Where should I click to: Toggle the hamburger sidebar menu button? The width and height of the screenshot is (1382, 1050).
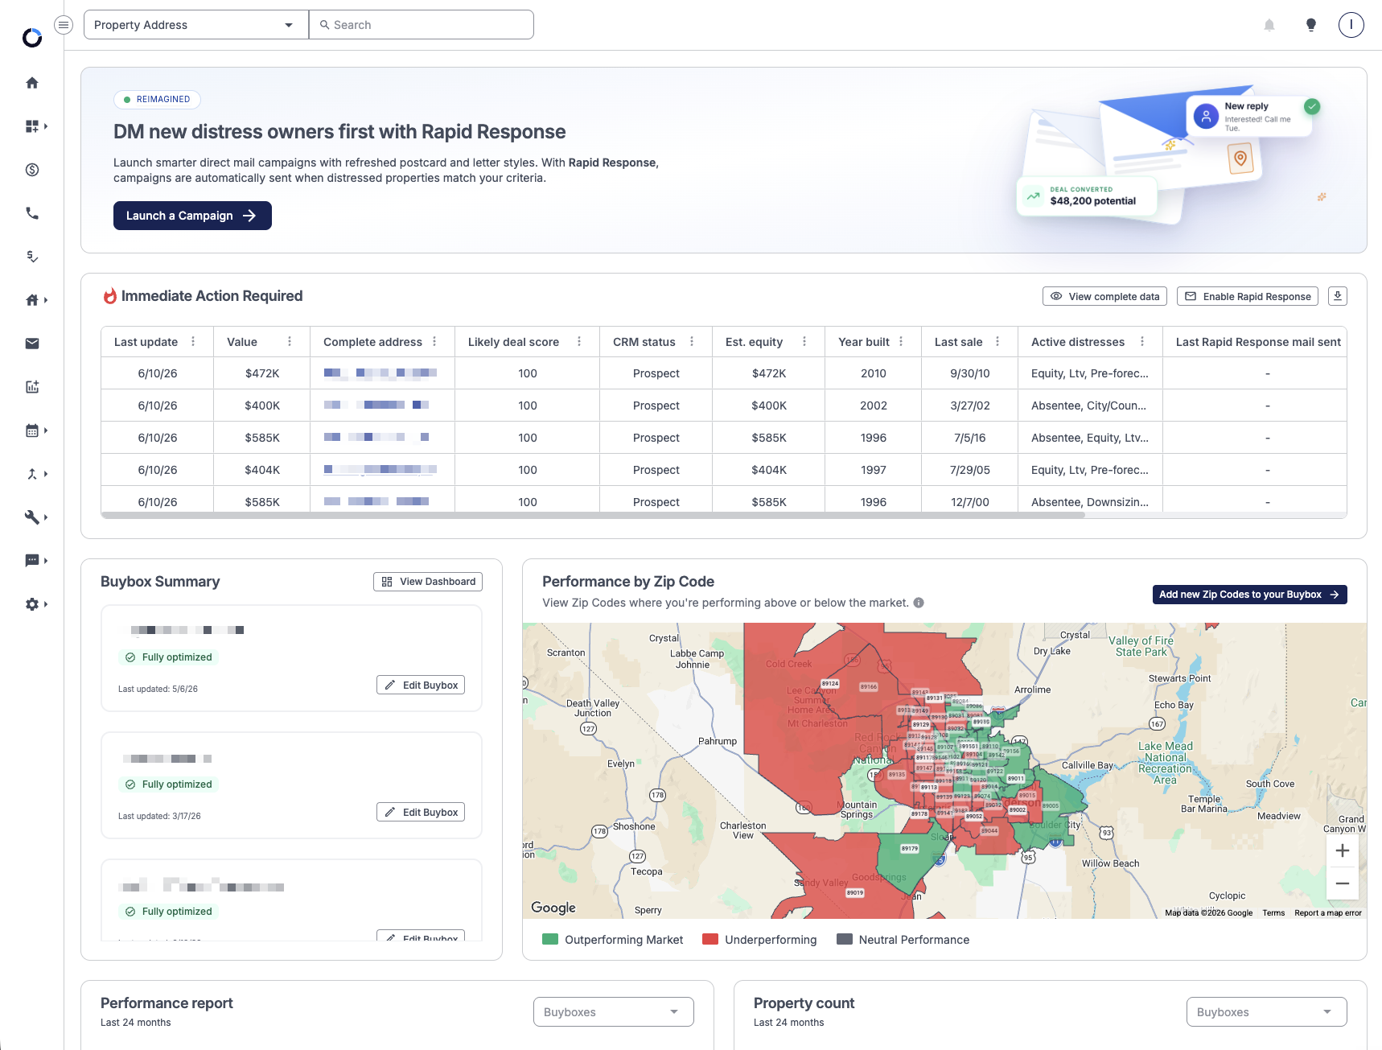[x=64, y=25]
